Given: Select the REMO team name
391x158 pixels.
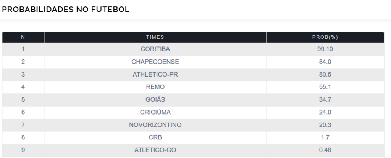Looking at the screenshot, I should [x=155, y=87].
